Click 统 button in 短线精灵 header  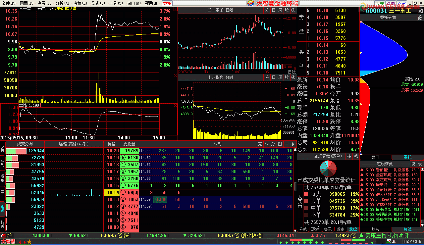coord(413,164)
